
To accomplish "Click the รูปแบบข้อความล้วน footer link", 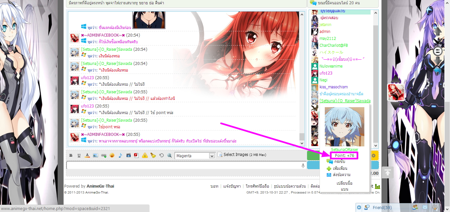I will [290, 186].
